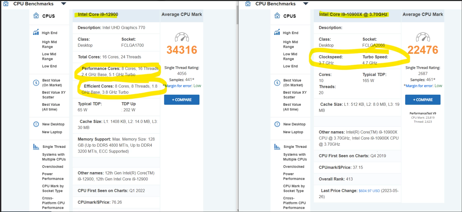Click CPUmark/$Price: 37.15 row
Screen dimensions: 462x212
pos(357,167)
